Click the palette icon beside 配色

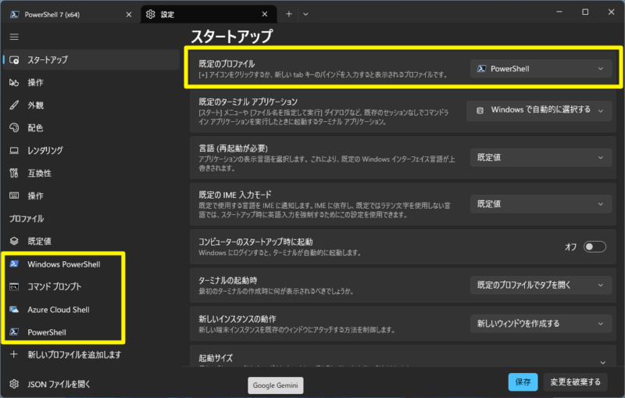click(x=14, y=127)
